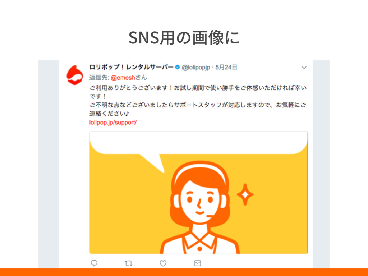This screenshot has height=276, width=368.
Task: Open the support operator tweet image
Action: coord(198,193)
